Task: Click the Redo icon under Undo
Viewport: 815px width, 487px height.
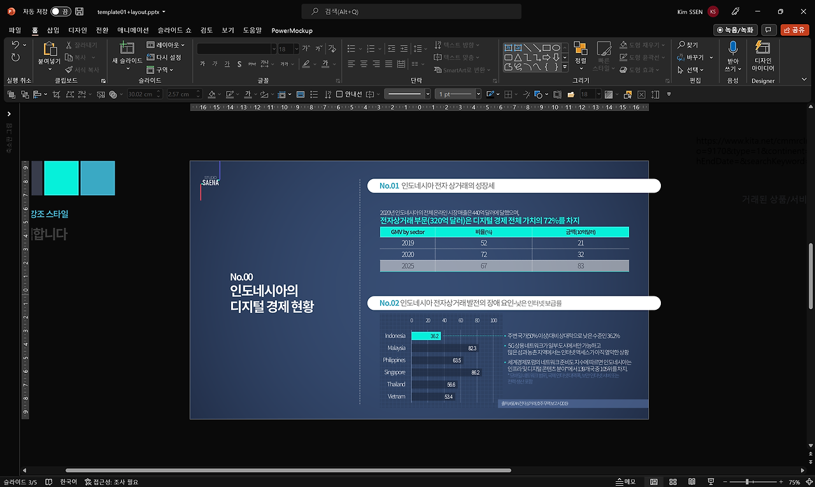Action: [x=15, y=57]
